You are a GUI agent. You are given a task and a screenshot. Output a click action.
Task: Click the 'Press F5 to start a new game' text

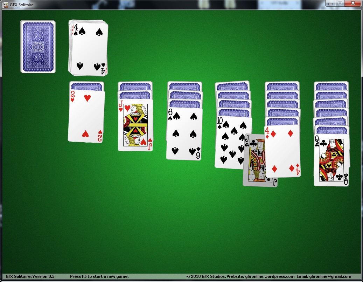(x=99, y=276)
